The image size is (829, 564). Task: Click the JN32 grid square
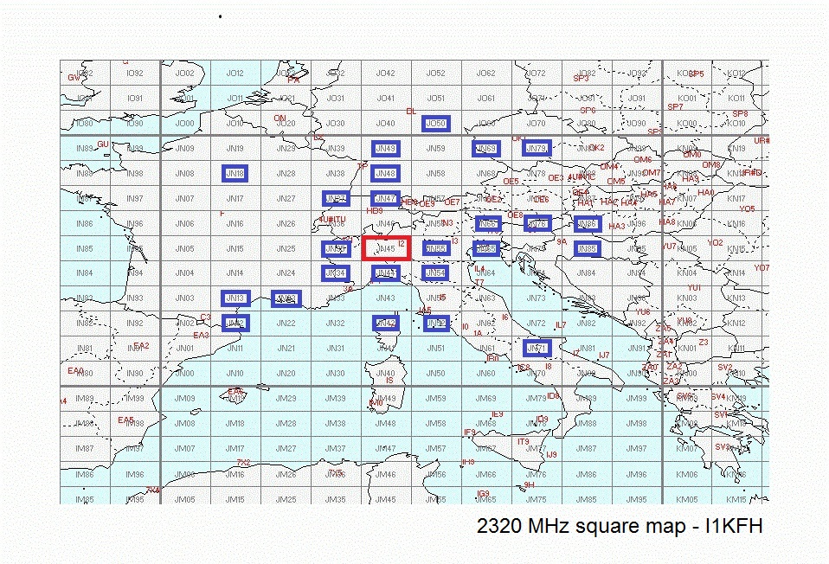tap(335, 323)
